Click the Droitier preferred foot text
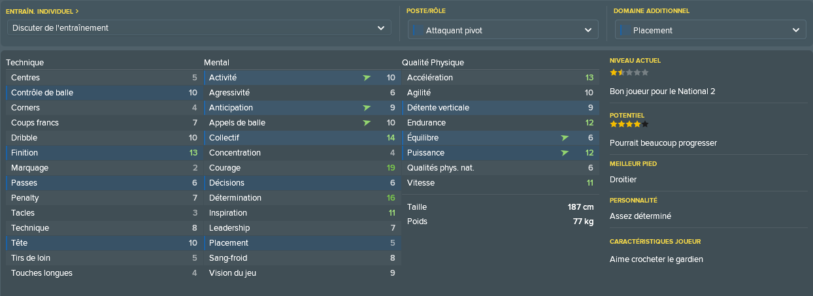 tap(623, 180)
